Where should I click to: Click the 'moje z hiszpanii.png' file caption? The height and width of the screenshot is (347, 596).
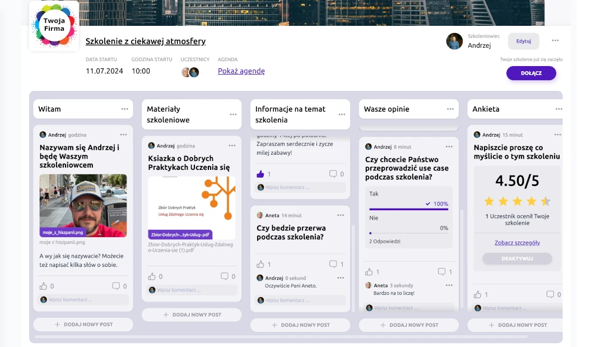[x=62, y=242]
